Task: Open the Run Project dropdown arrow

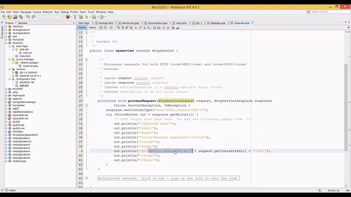Action: (90, 17)
